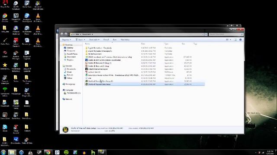This screenshot has width=277, height=155.
Task: Click the refresh button beside the address bar
Action: tap(206, 34)
